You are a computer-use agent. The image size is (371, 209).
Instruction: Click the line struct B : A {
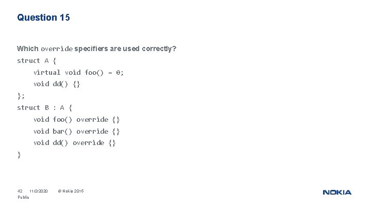click(x=44, y=108)
